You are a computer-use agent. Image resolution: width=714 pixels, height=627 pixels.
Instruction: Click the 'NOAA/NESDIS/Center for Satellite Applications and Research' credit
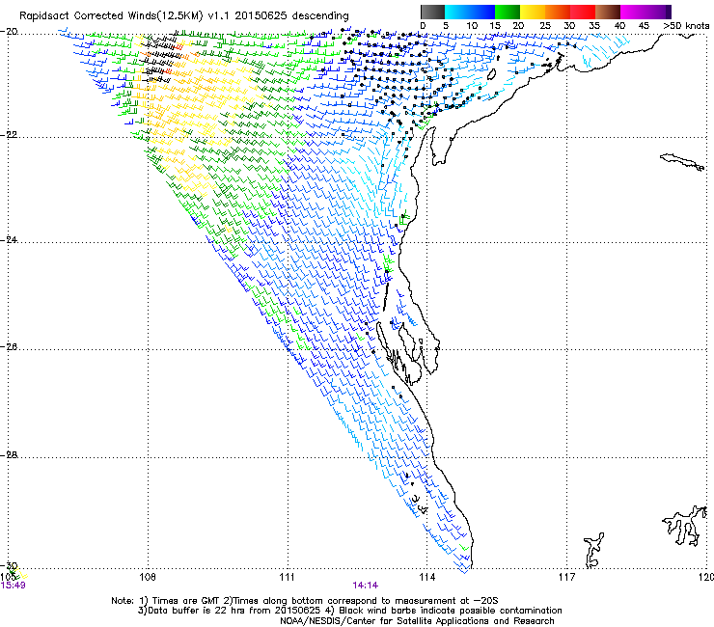pos(417,621)
